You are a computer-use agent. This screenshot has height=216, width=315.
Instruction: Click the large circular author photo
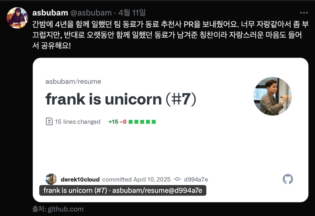tap(272, 96)
